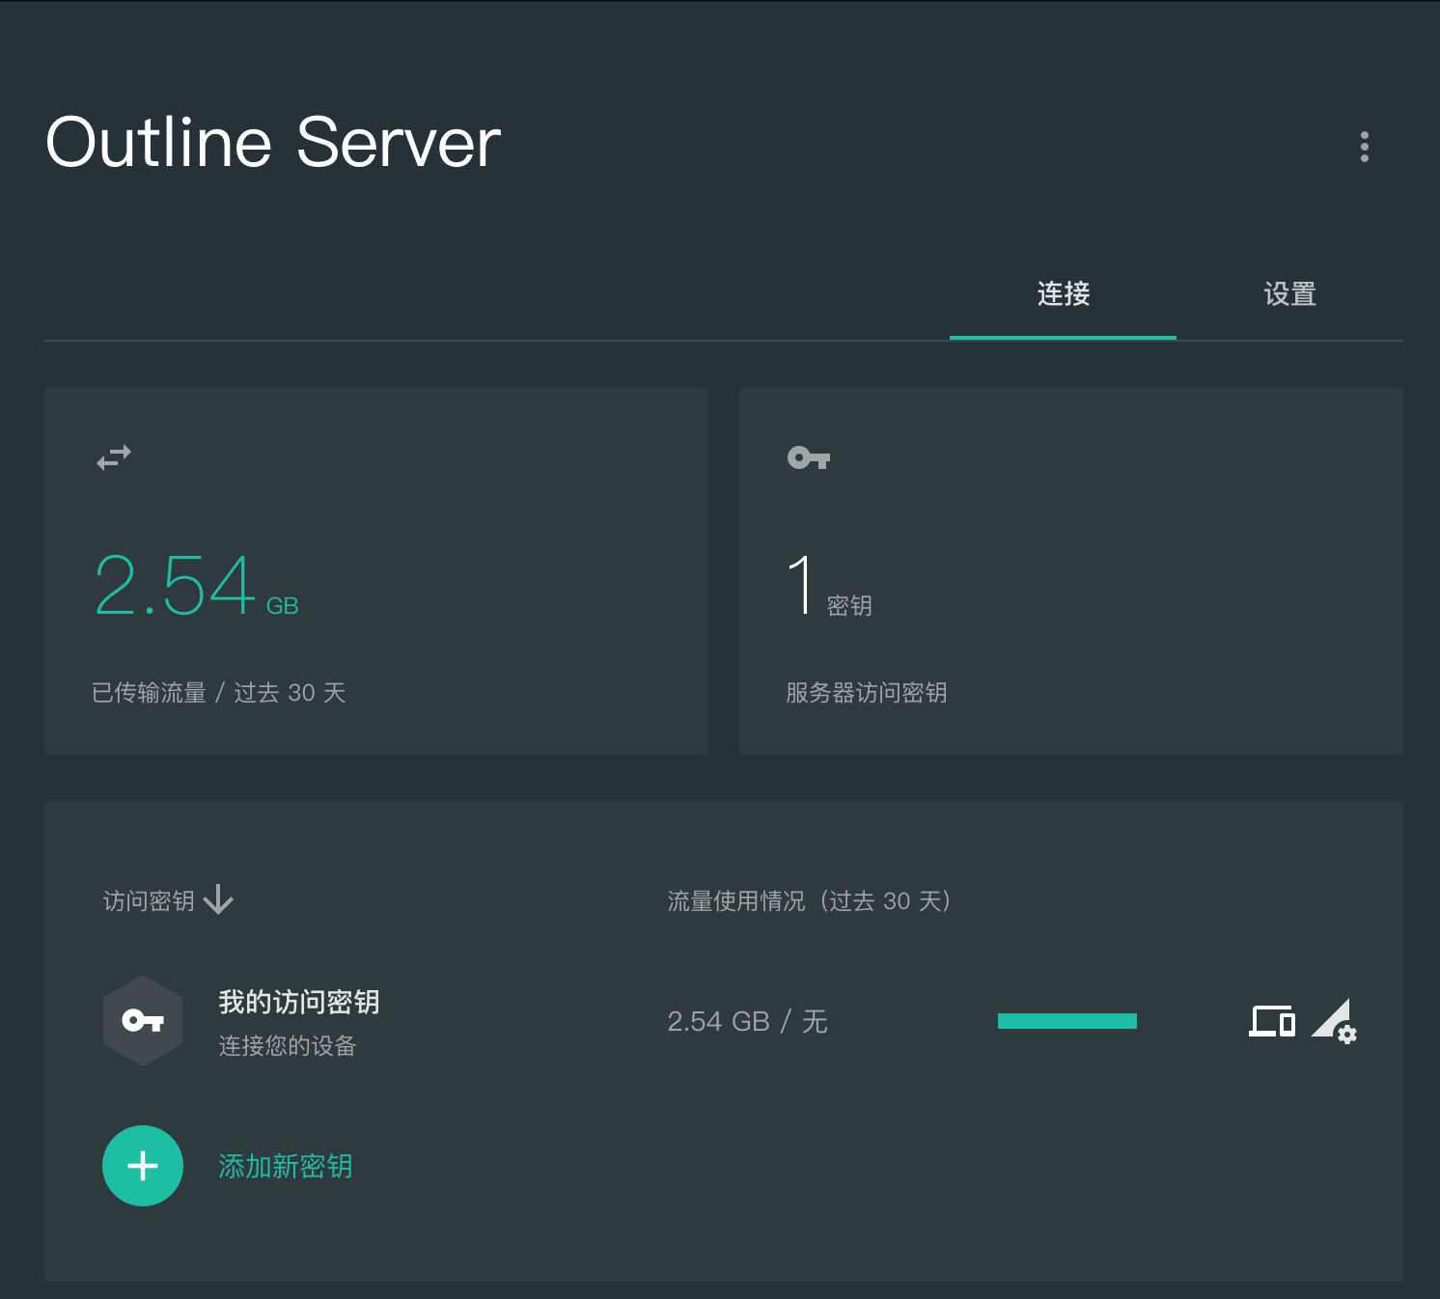1440x1299 pixels.
Task: Switch to the 设置 tab
Action: [x=1289, y=294]
